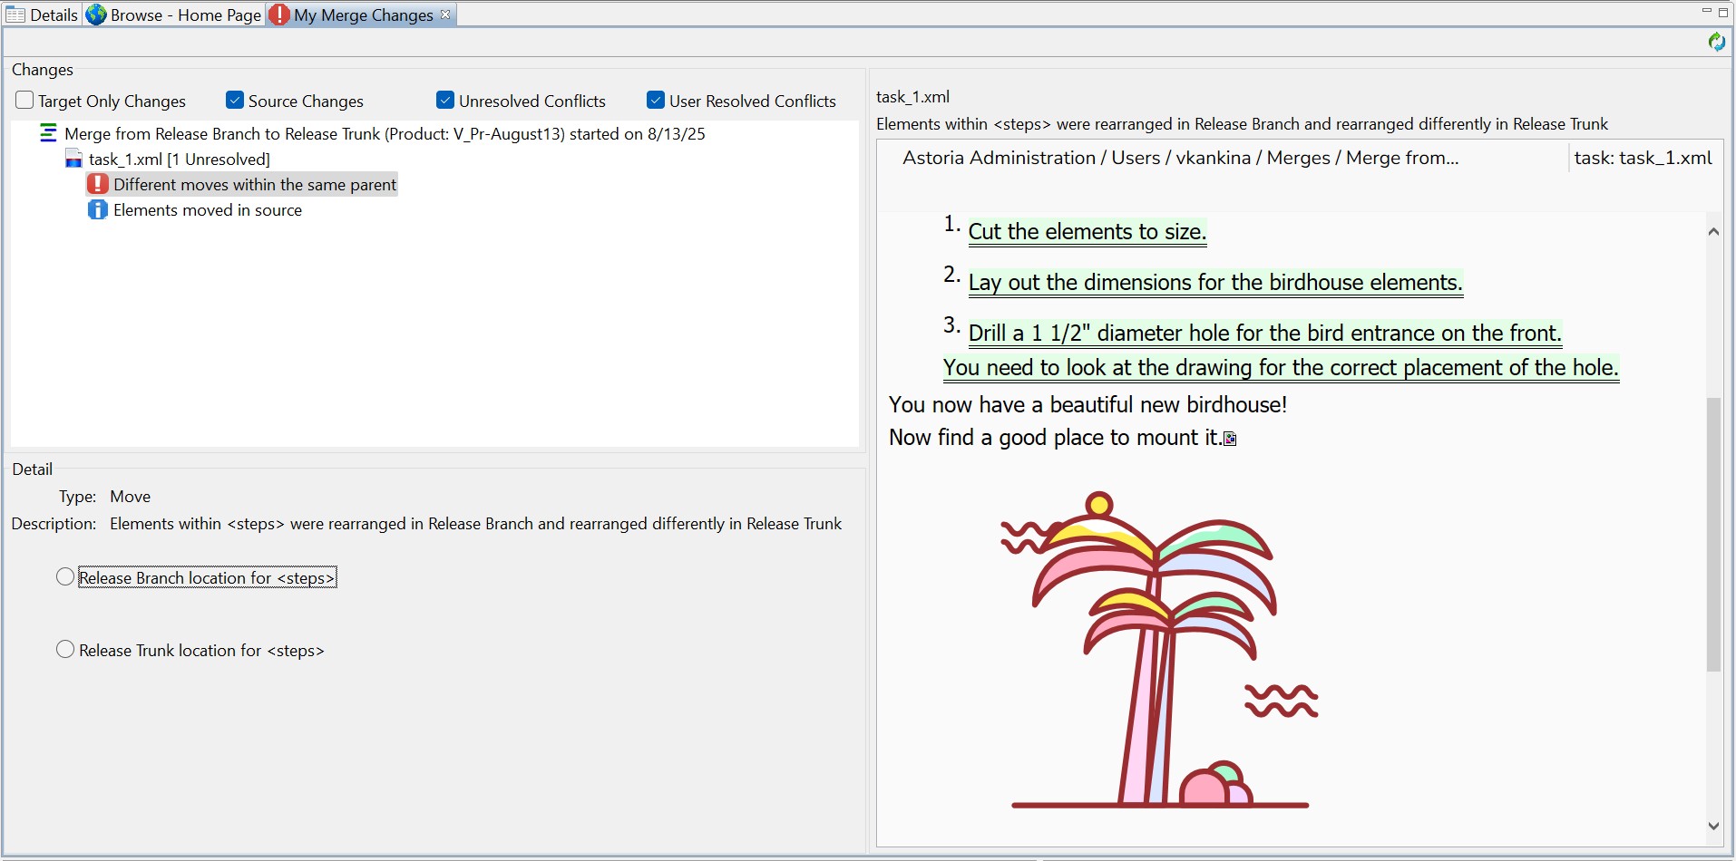Click the blue info icon for moved elements
Screen dimensions: 1736x861
[97, 210]
